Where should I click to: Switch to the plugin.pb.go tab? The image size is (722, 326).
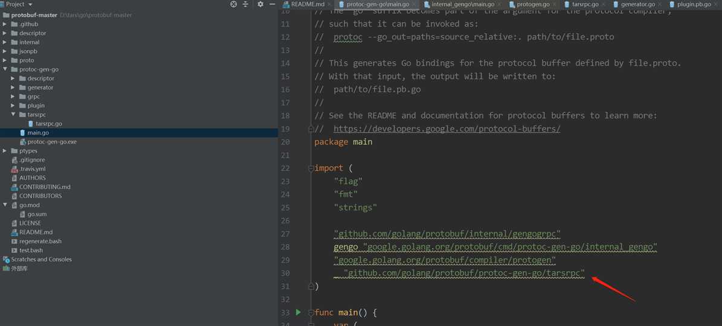pos(694,4)
